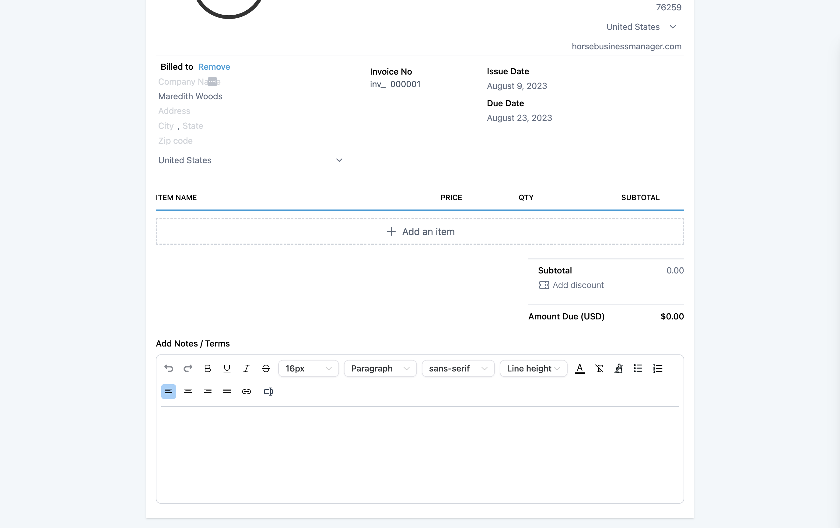
Task: Click the 76259 zip code field
Action: (x=669, y=7)
